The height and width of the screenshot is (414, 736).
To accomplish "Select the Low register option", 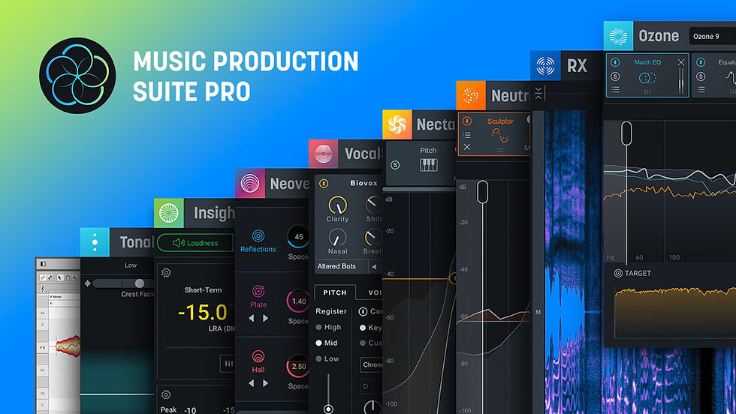I will coord(327,358).
